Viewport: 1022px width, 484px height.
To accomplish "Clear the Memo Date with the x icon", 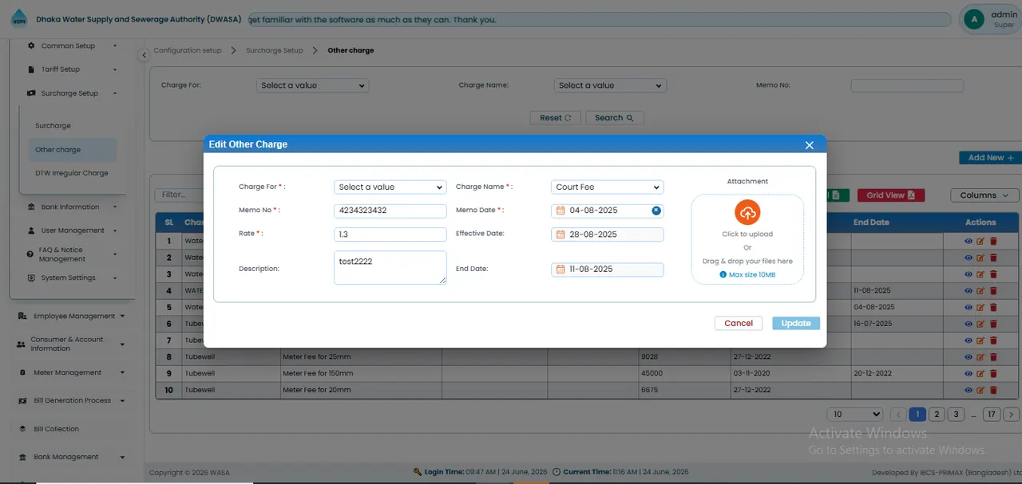I will tap(656, 211).
